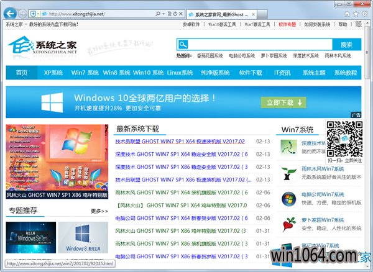Select 系统主题 in the navigation menu
The height and width of the screenshot is (272, 373).
[314, 73]
